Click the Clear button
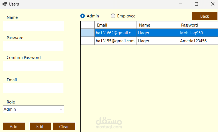218x132 pixels. (64, 126)
